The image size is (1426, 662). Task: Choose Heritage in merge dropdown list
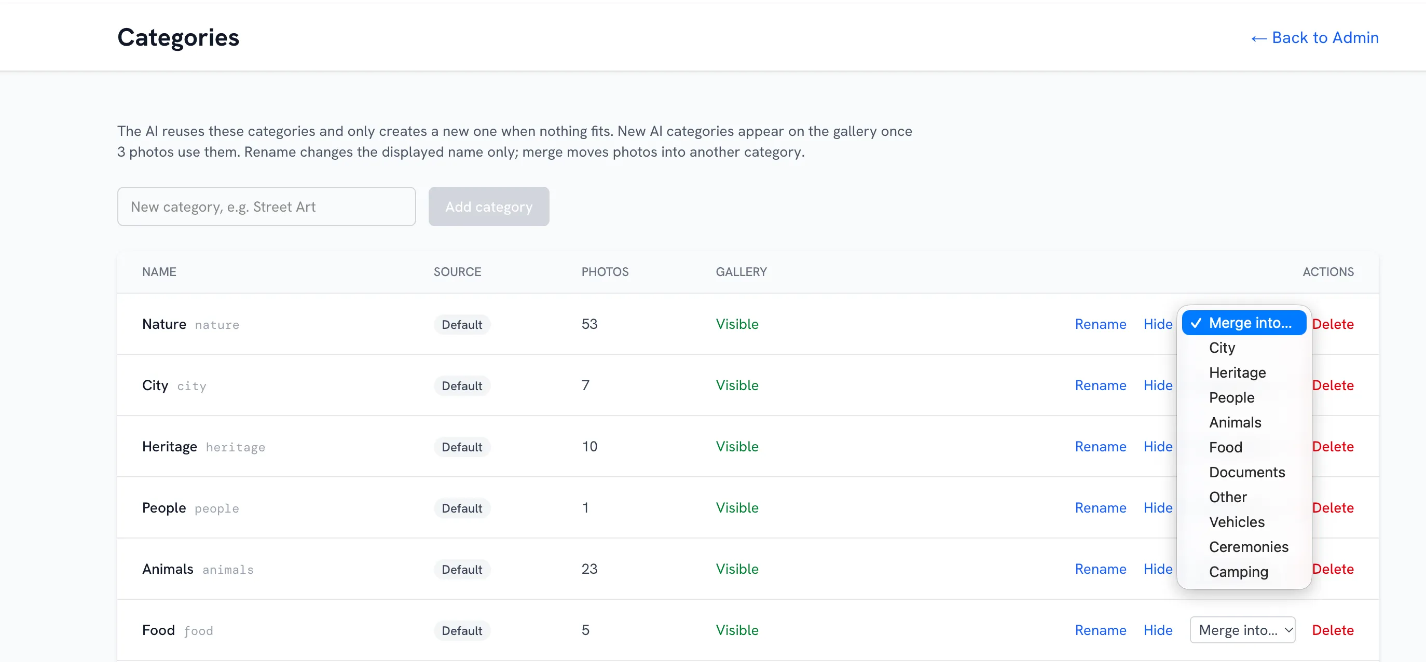[1244, 373]
